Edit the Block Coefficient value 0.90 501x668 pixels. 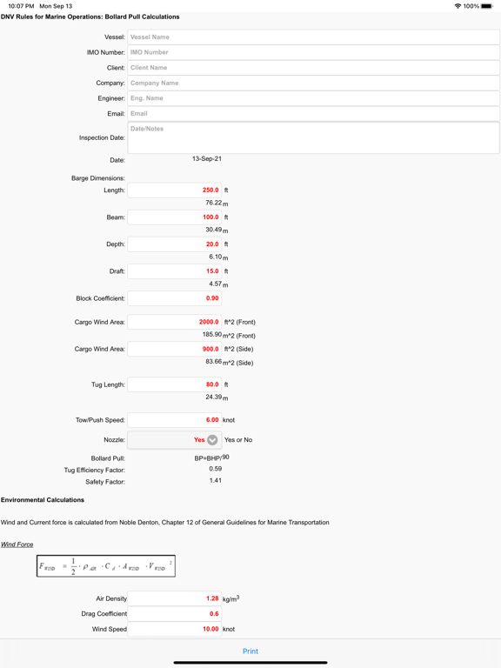point(174,298)
